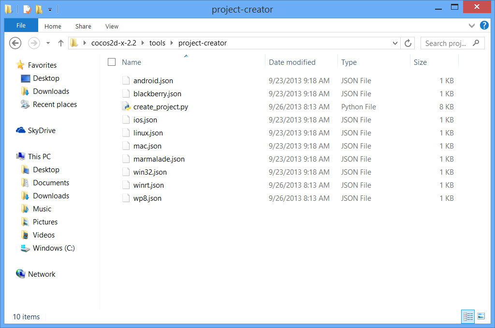Select the create_project.py Python file icon
This screenshot has width=495, height=328.
pos(126,106)
